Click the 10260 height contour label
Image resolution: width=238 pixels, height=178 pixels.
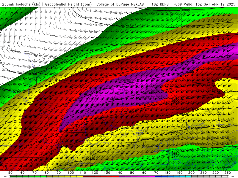(x=16, y=92)
